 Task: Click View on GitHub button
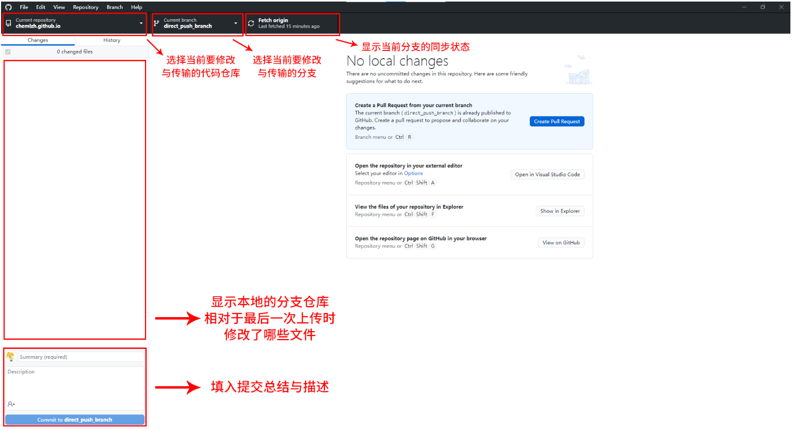561,242
